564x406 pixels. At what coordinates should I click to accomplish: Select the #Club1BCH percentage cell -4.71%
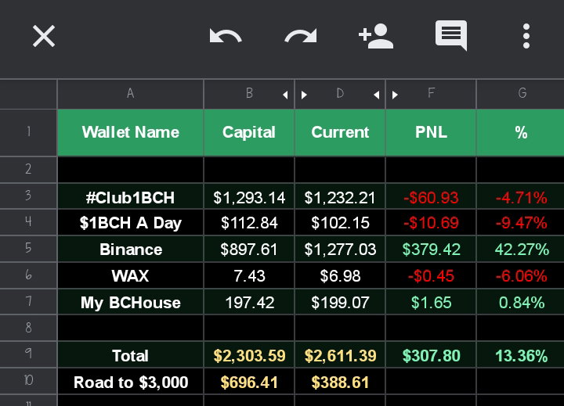pos(520,196)
